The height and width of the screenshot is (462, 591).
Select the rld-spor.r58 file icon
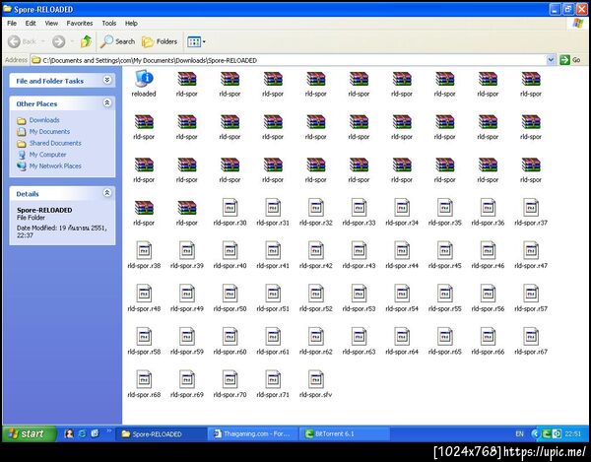pos(144,337)
